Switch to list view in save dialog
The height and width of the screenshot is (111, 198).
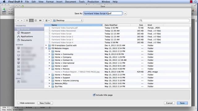tap(31, 20)
